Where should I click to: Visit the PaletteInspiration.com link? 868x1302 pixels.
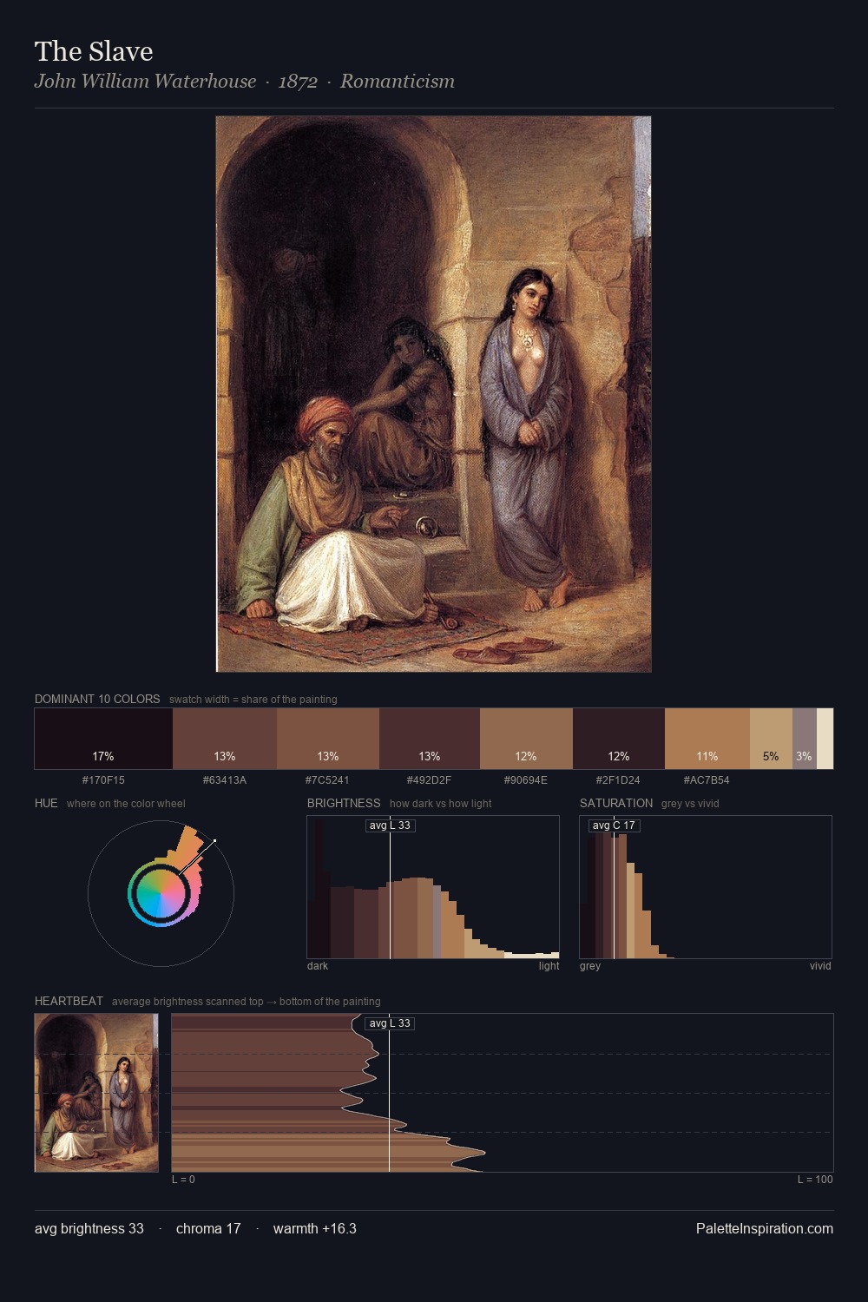(x=765, y=1228)
